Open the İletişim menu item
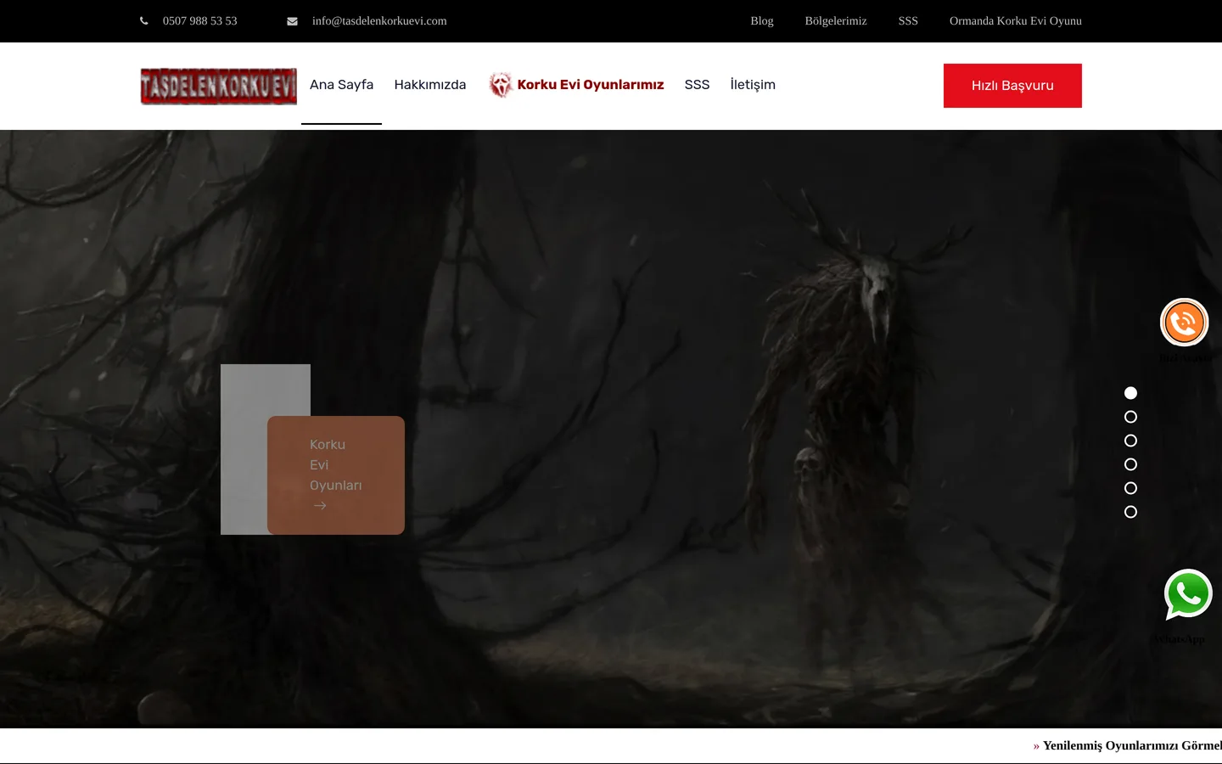Screen dimensions: 1222x764 point(753,85)
